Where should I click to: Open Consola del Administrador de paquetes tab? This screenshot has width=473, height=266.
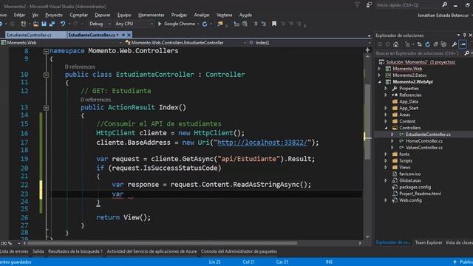239,251
